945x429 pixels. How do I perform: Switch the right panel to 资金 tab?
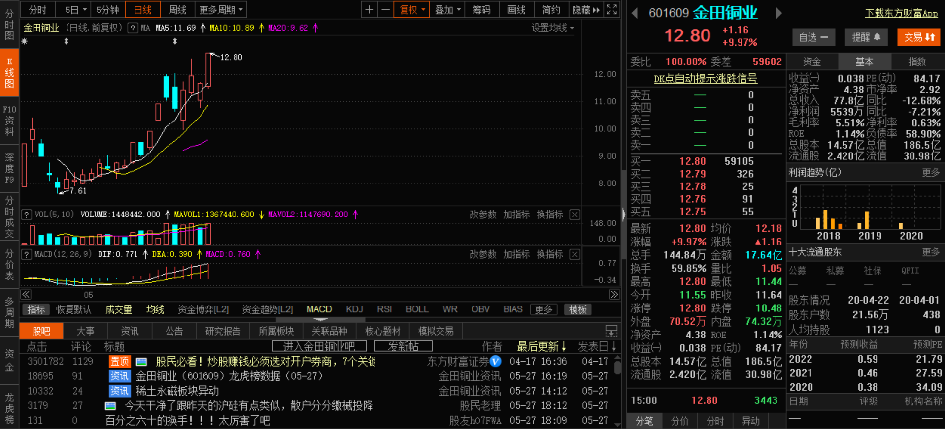[812, 61]
